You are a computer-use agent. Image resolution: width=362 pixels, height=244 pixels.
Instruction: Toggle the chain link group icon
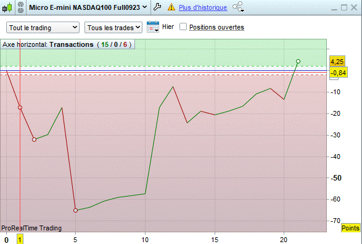tap(20, 7)
